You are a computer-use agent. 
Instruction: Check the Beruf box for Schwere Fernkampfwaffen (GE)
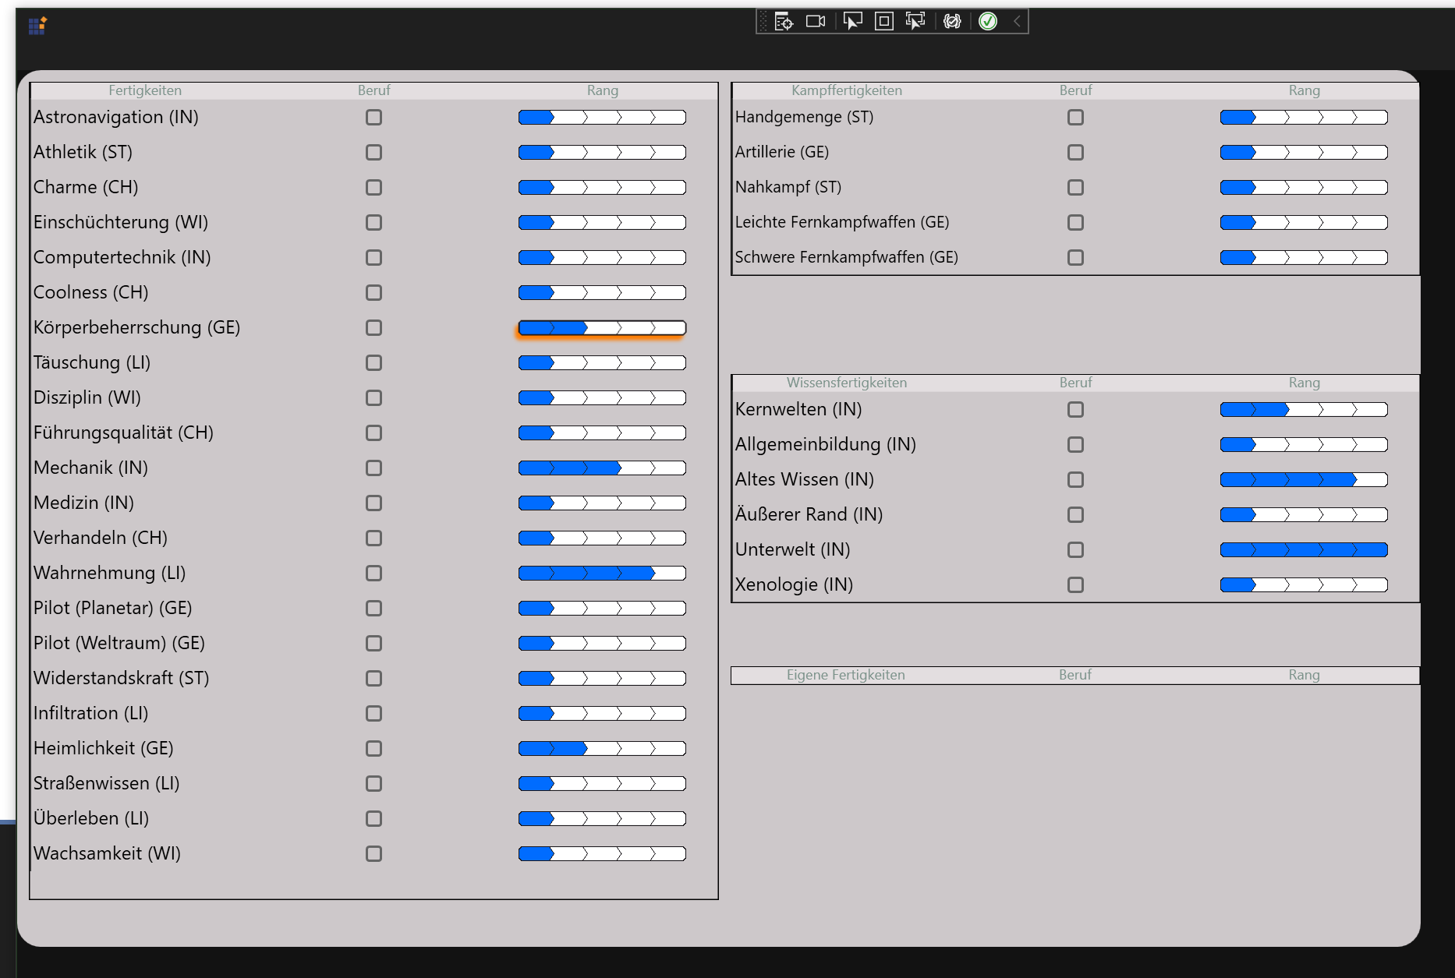coord(1076,257)
